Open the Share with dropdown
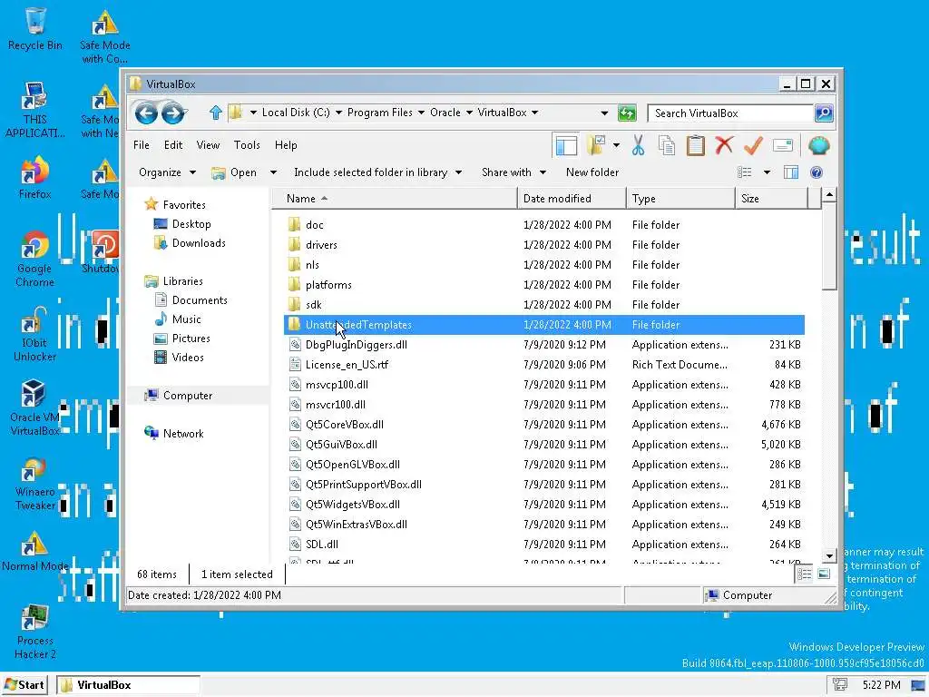Viewport: 929px width, 697px height. tap(513, 172)
